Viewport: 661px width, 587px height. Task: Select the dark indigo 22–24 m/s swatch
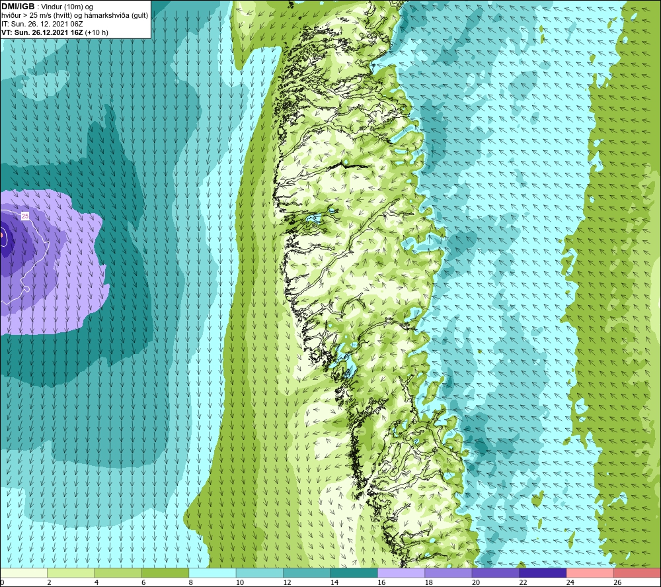[x=543, y=572]
